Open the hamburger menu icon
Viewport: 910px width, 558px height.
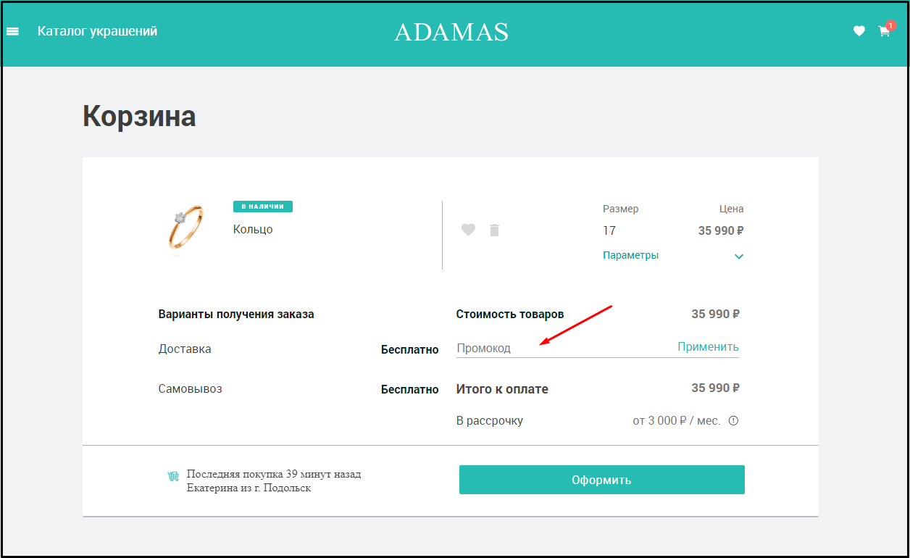click(x=12, y=31)
